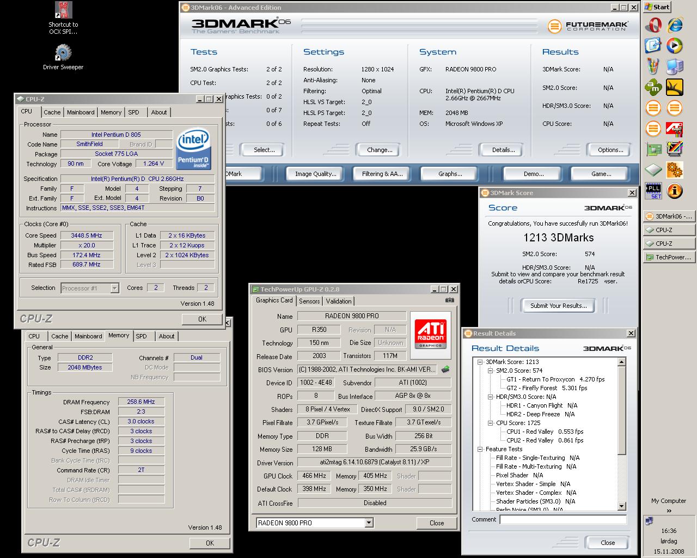Launch the green 'am' clover icon
The image size is (697, 558).
click(653, 87)
